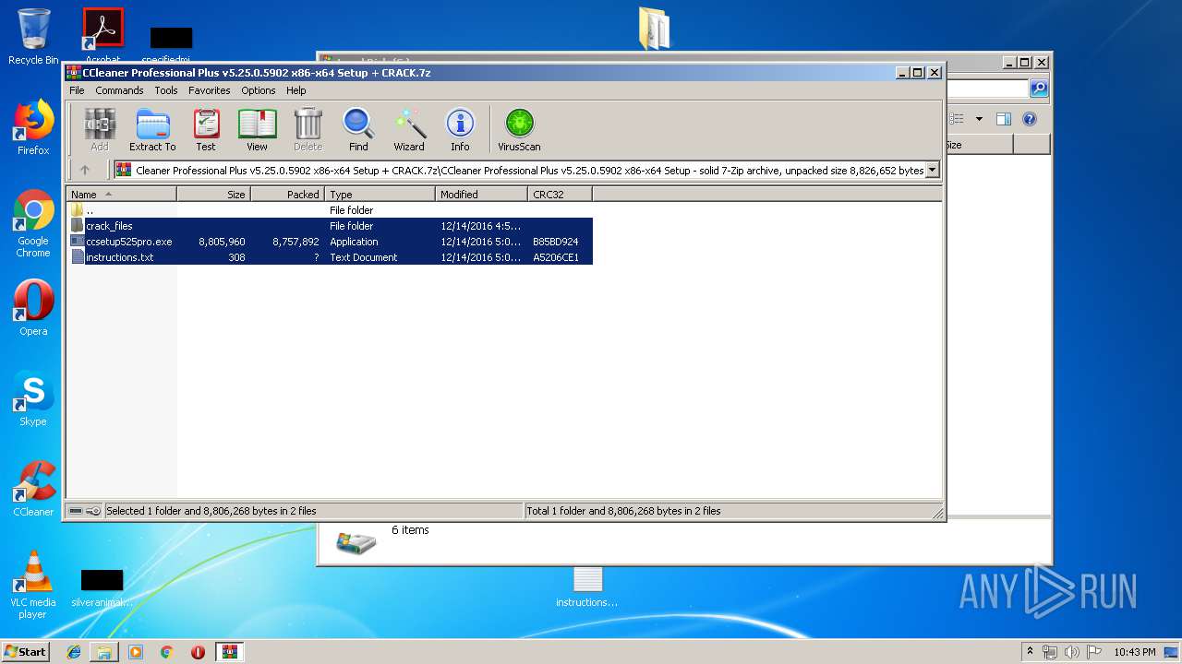Viewport: 1182px width, 664px height.
Task: Click the Extract To toolbar icon
Action: click(152, 129)
